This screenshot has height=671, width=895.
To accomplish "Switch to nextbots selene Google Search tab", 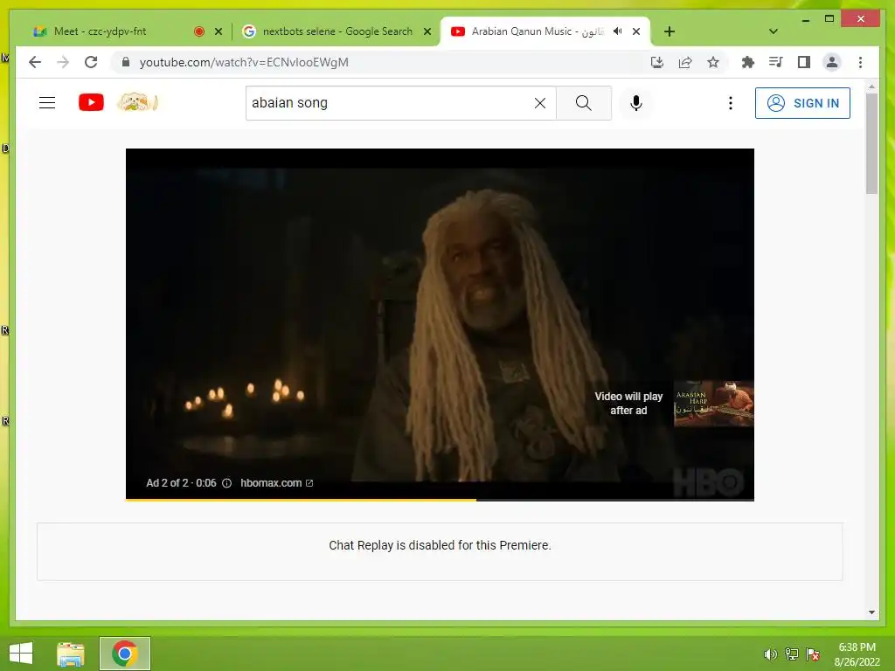I will (337, 31).
